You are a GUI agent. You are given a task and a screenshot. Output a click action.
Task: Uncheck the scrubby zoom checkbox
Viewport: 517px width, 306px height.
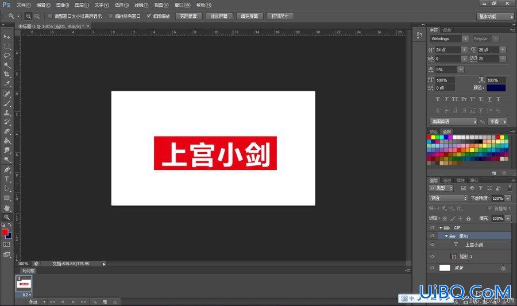[x=149, y=16]
